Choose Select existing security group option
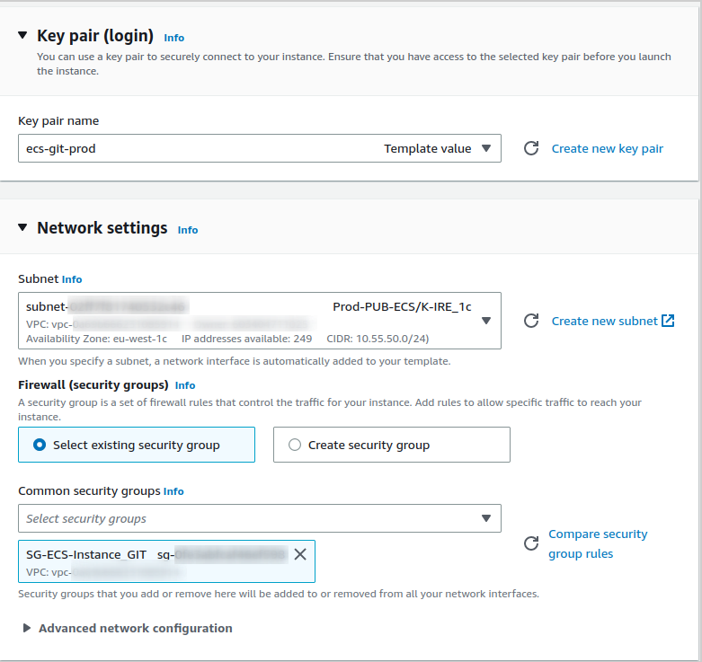Image resolution: width=702 pixels, height=662 pixels. 40,445
